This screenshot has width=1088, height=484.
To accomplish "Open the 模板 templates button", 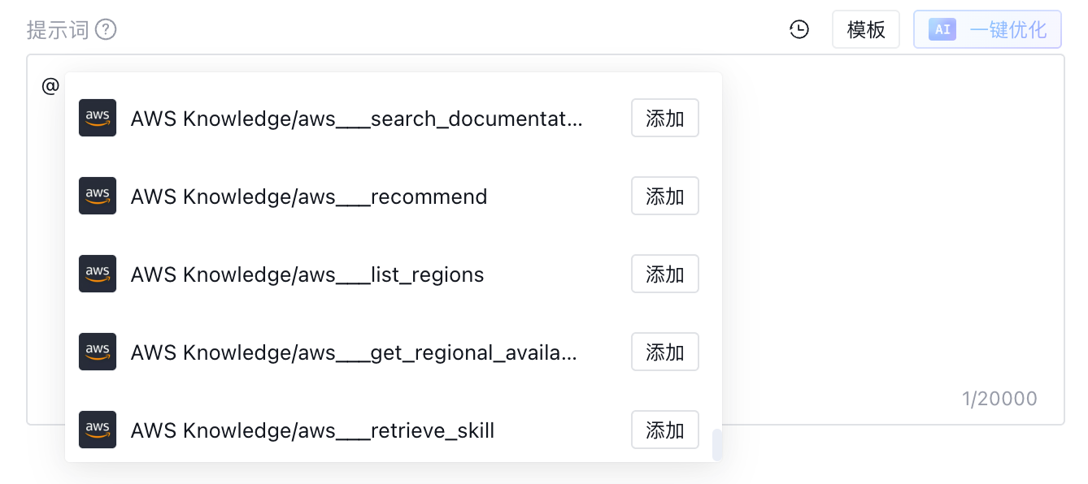I will 866,30.
